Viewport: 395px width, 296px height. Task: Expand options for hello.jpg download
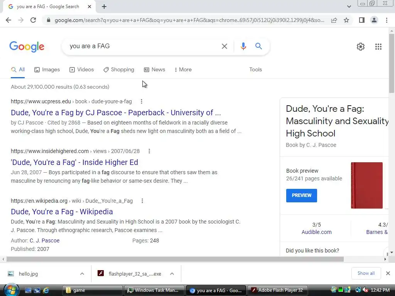(x=82, y=274)
